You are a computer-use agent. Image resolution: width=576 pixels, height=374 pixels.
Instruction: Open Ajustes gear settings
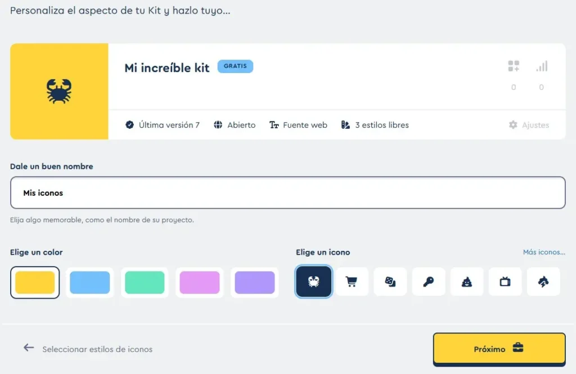click(529, 125)
